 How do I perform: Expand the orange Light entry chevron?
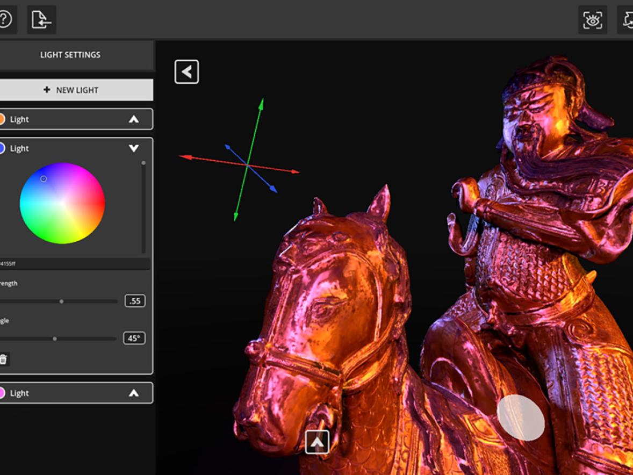[x=134, y=119]
